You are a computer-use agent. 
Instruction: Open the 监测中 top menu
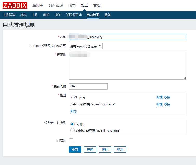click(x=38, y=5)
